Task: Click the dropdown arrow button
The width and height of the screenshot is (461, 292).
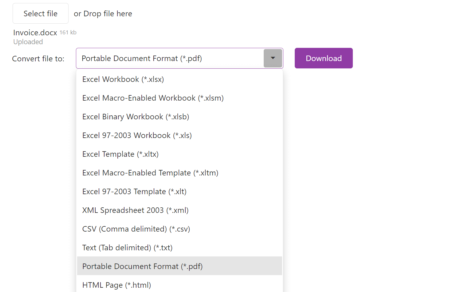Action: click(273, 58)
